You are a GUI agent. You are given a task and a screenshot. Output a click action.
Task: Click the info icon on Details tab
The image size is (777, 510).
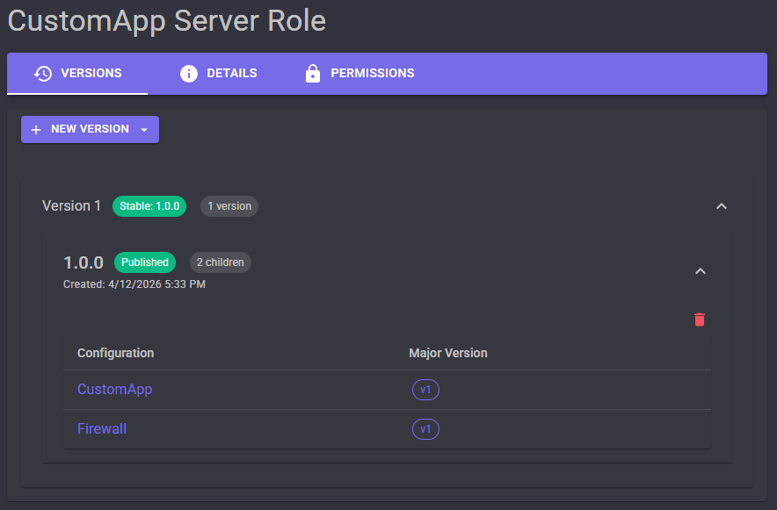pyautogui.click(x=189, y=74)
